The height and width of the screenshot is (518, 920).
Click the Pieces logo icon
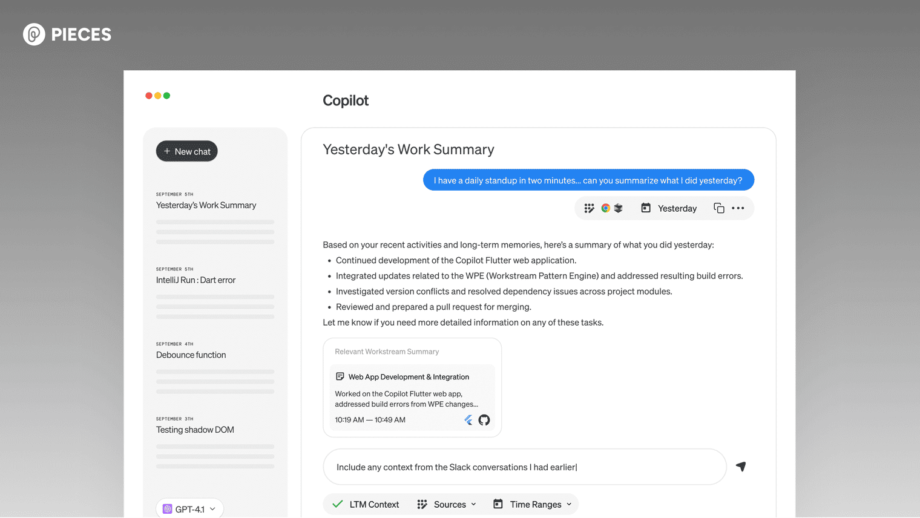tap(34, 34)
